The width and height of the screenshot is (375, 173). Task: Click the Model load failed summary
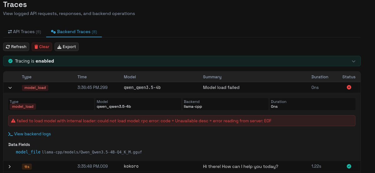point(221,88)
